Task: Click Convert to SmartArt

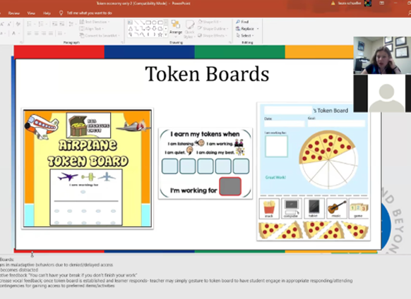Action: point(100,35)
